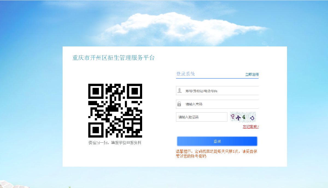Click the padlock icon in password field
Viewport: 328px width, 188px height.
(179, 104)
